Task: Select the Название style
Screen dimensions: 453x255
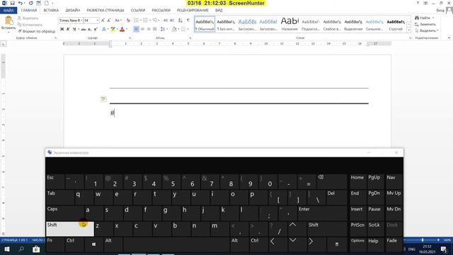Action: [289, 24]
